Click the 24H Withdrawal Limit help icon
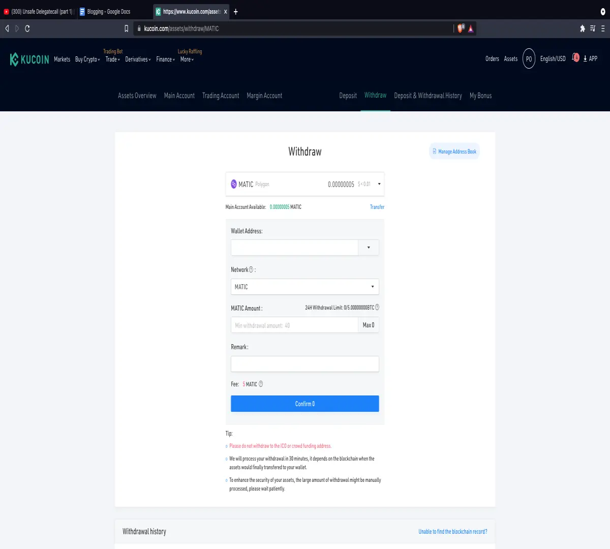610x549 pixels. (377, 307)
